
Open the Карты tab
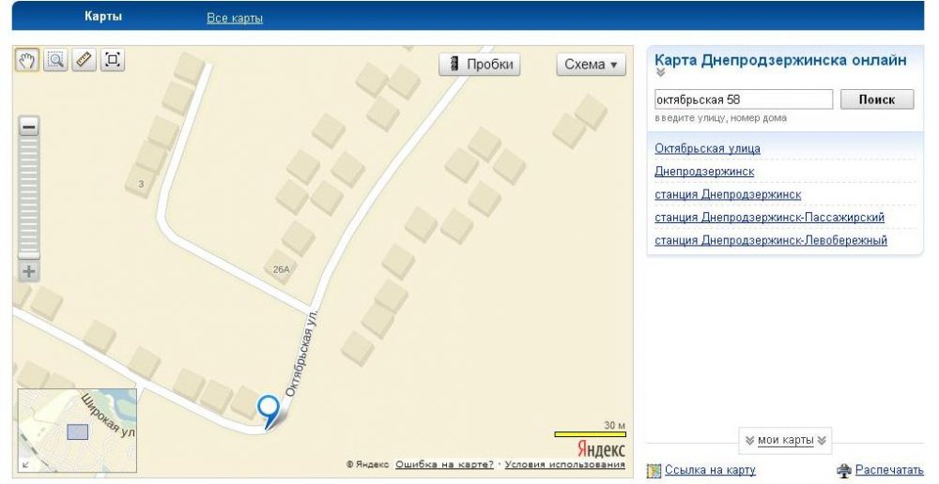pos(103,16)
